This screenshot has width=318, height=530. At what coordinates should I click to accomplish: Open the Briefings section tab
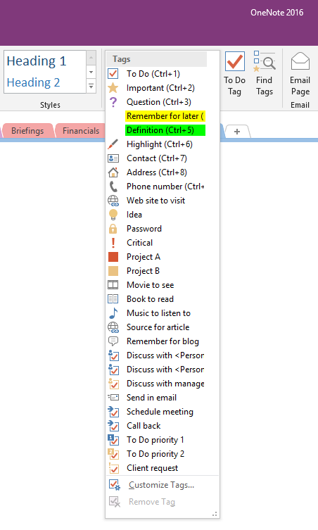[x=27, y=131]
